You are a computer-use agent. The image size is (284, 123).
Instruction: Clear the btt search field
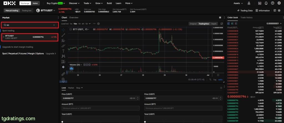point(54,25)
